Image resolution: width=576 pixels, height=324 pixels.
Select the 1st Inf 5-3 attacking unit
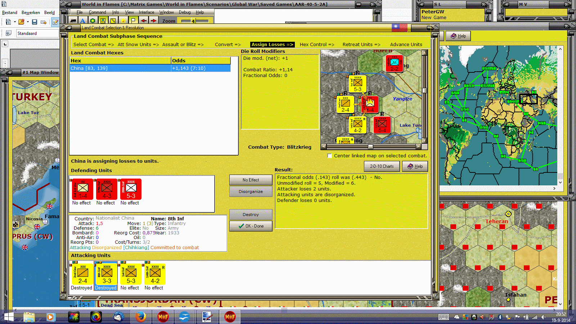[131, 274]
